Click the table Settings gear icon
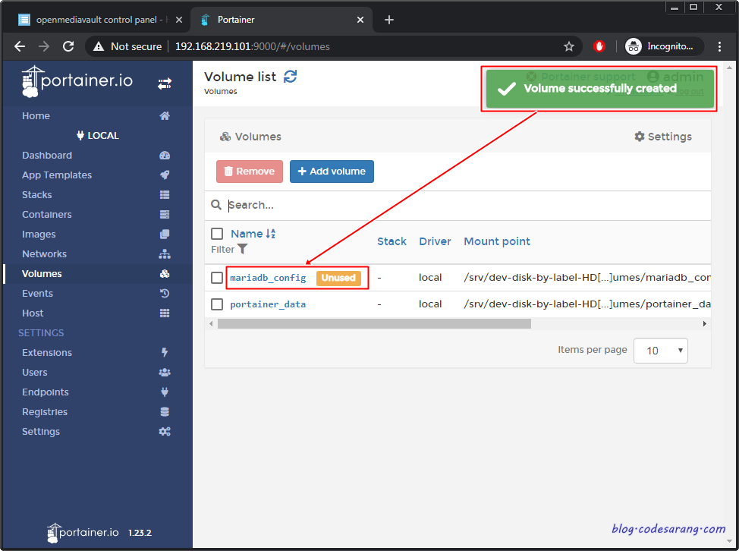The image size is (739, 551). (x=639, y=137)
